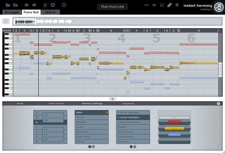Click the info icon in the lower panel

(x=218, y=103)
